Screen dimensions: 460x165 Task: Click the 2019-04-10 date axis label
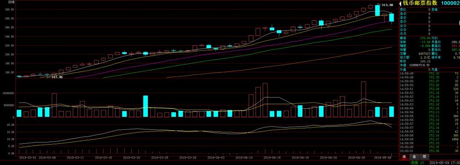tap(244, 157)
